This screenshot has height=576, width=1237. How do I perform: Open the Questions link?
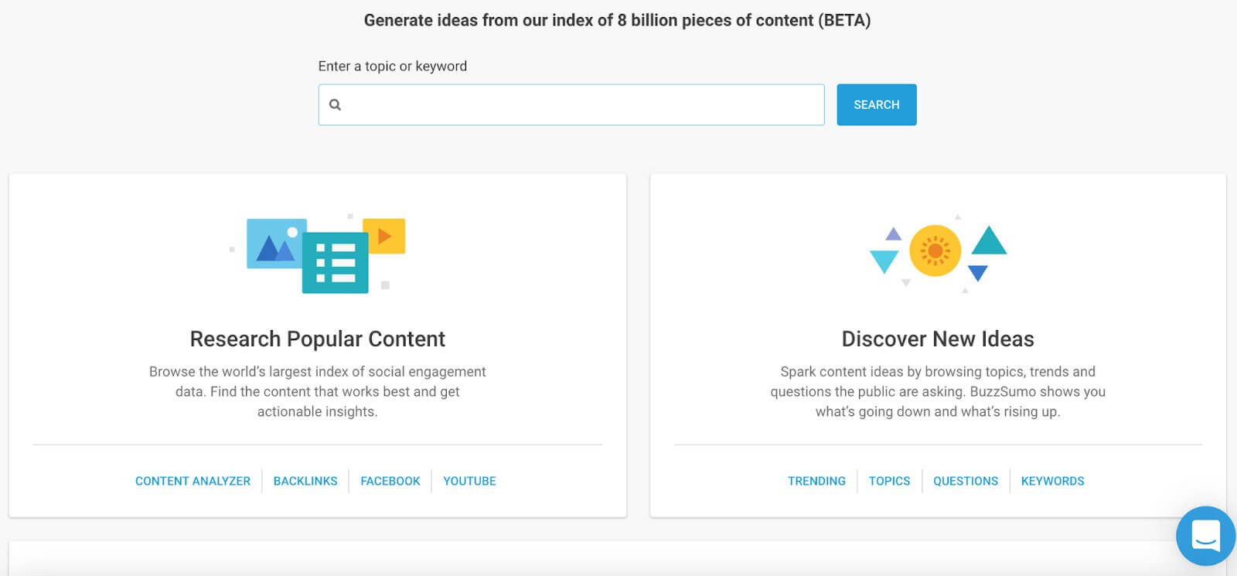[966, 481]
